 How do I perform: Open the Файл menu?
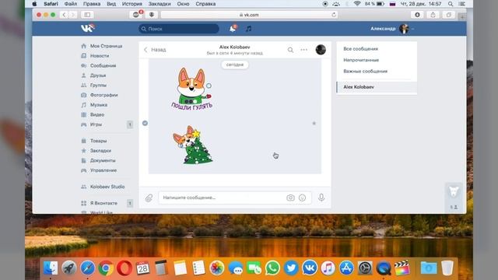click(x=71, y=4)
